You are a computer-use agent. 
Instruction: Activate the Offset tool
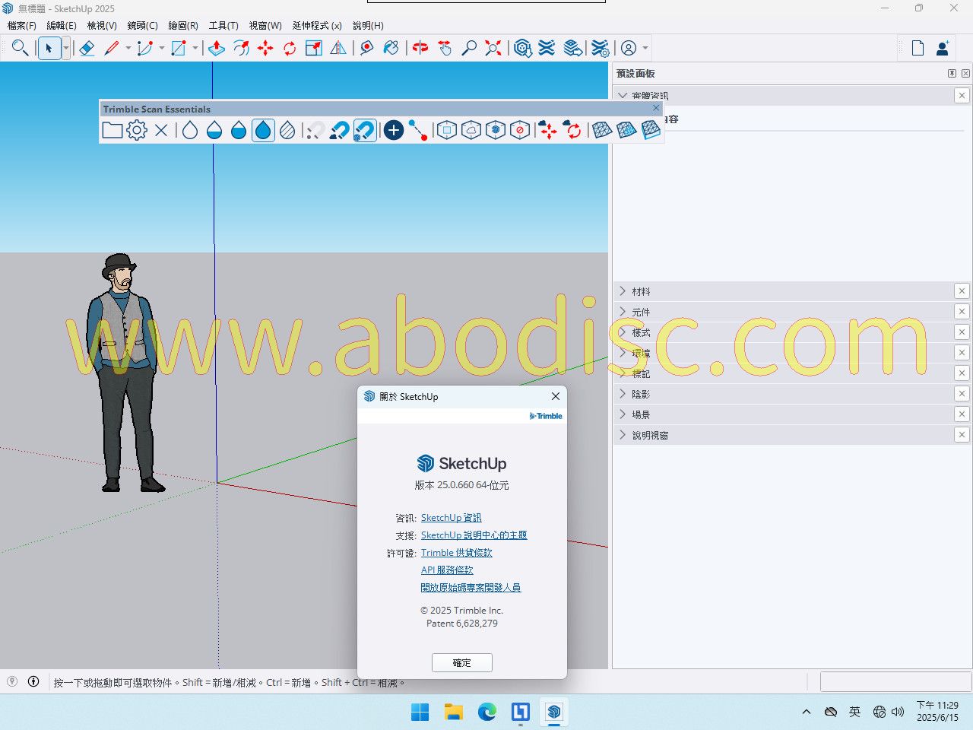241,48
